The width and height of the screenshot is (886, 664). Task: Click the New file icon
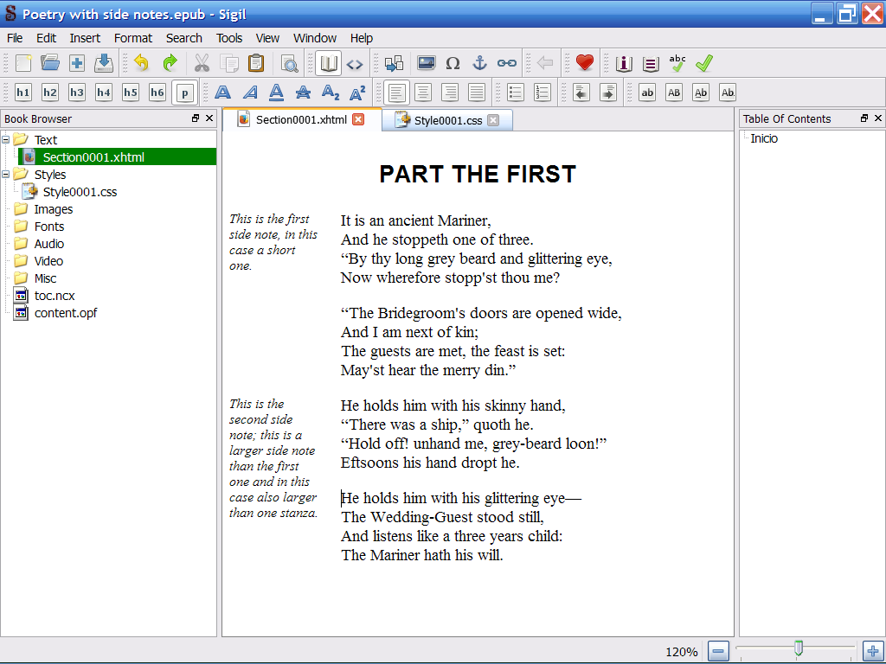coord(23,63)
